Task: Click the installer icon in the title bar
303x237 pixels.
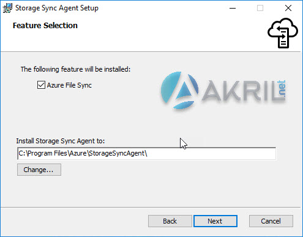Action: click(x=7, y=8)
